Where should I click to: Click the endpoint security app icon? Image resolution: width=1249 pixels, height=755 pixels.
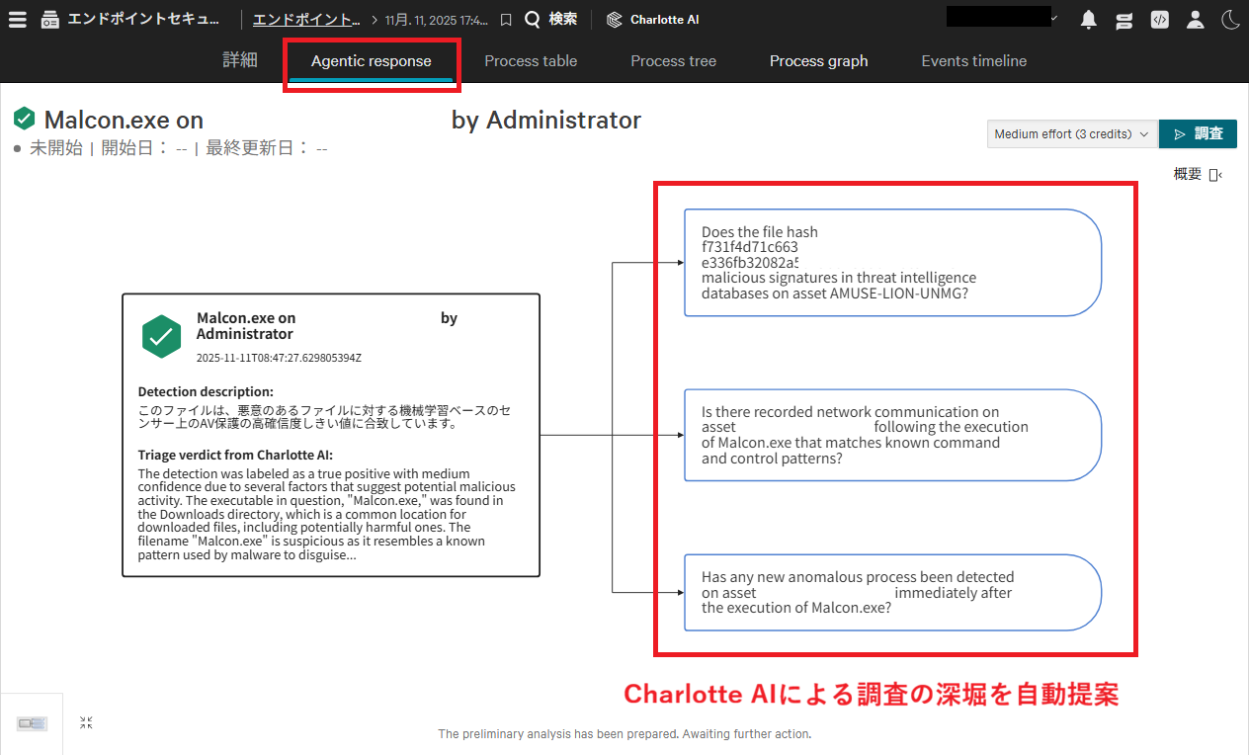pos(49,18)
